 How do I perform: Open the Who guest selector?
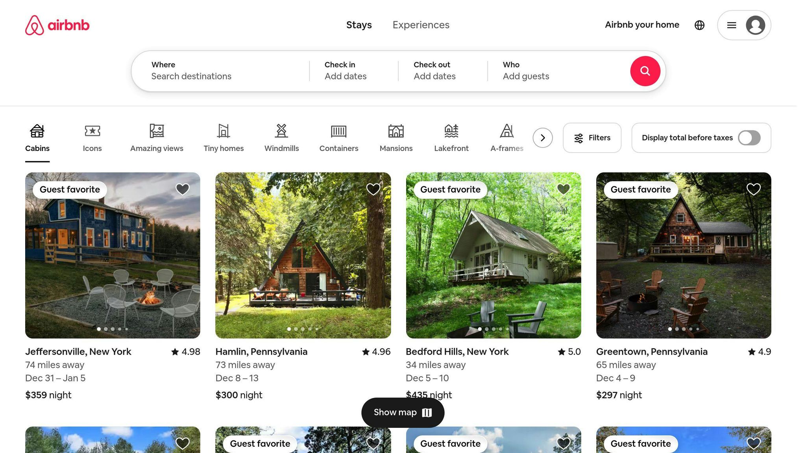point(525,71)
